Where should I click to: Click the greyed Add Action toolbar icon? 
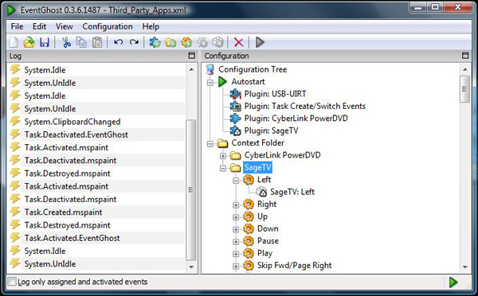[x=218, y=42]
